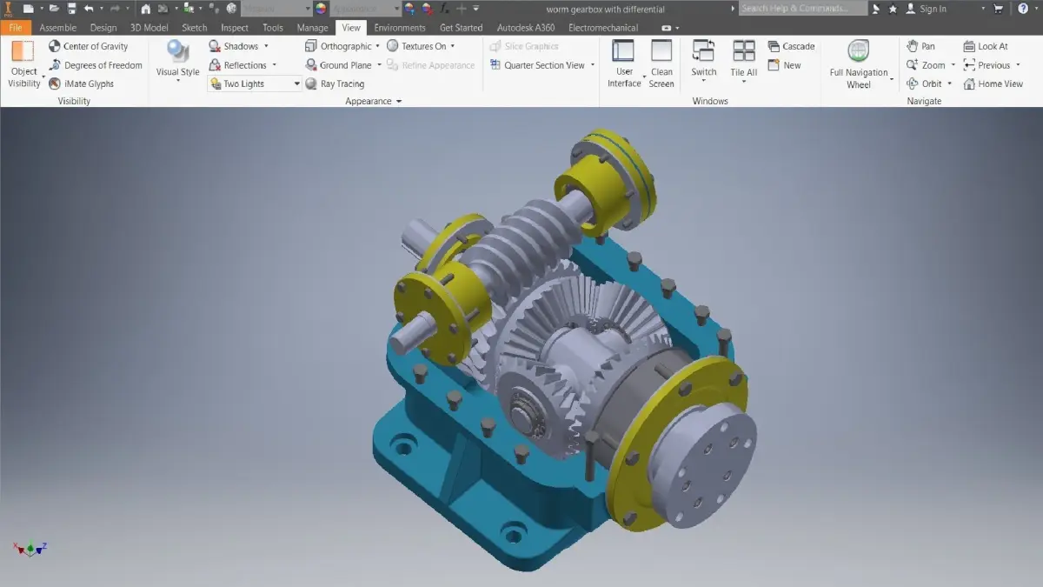Click the New file icon

tap(29, 9)
